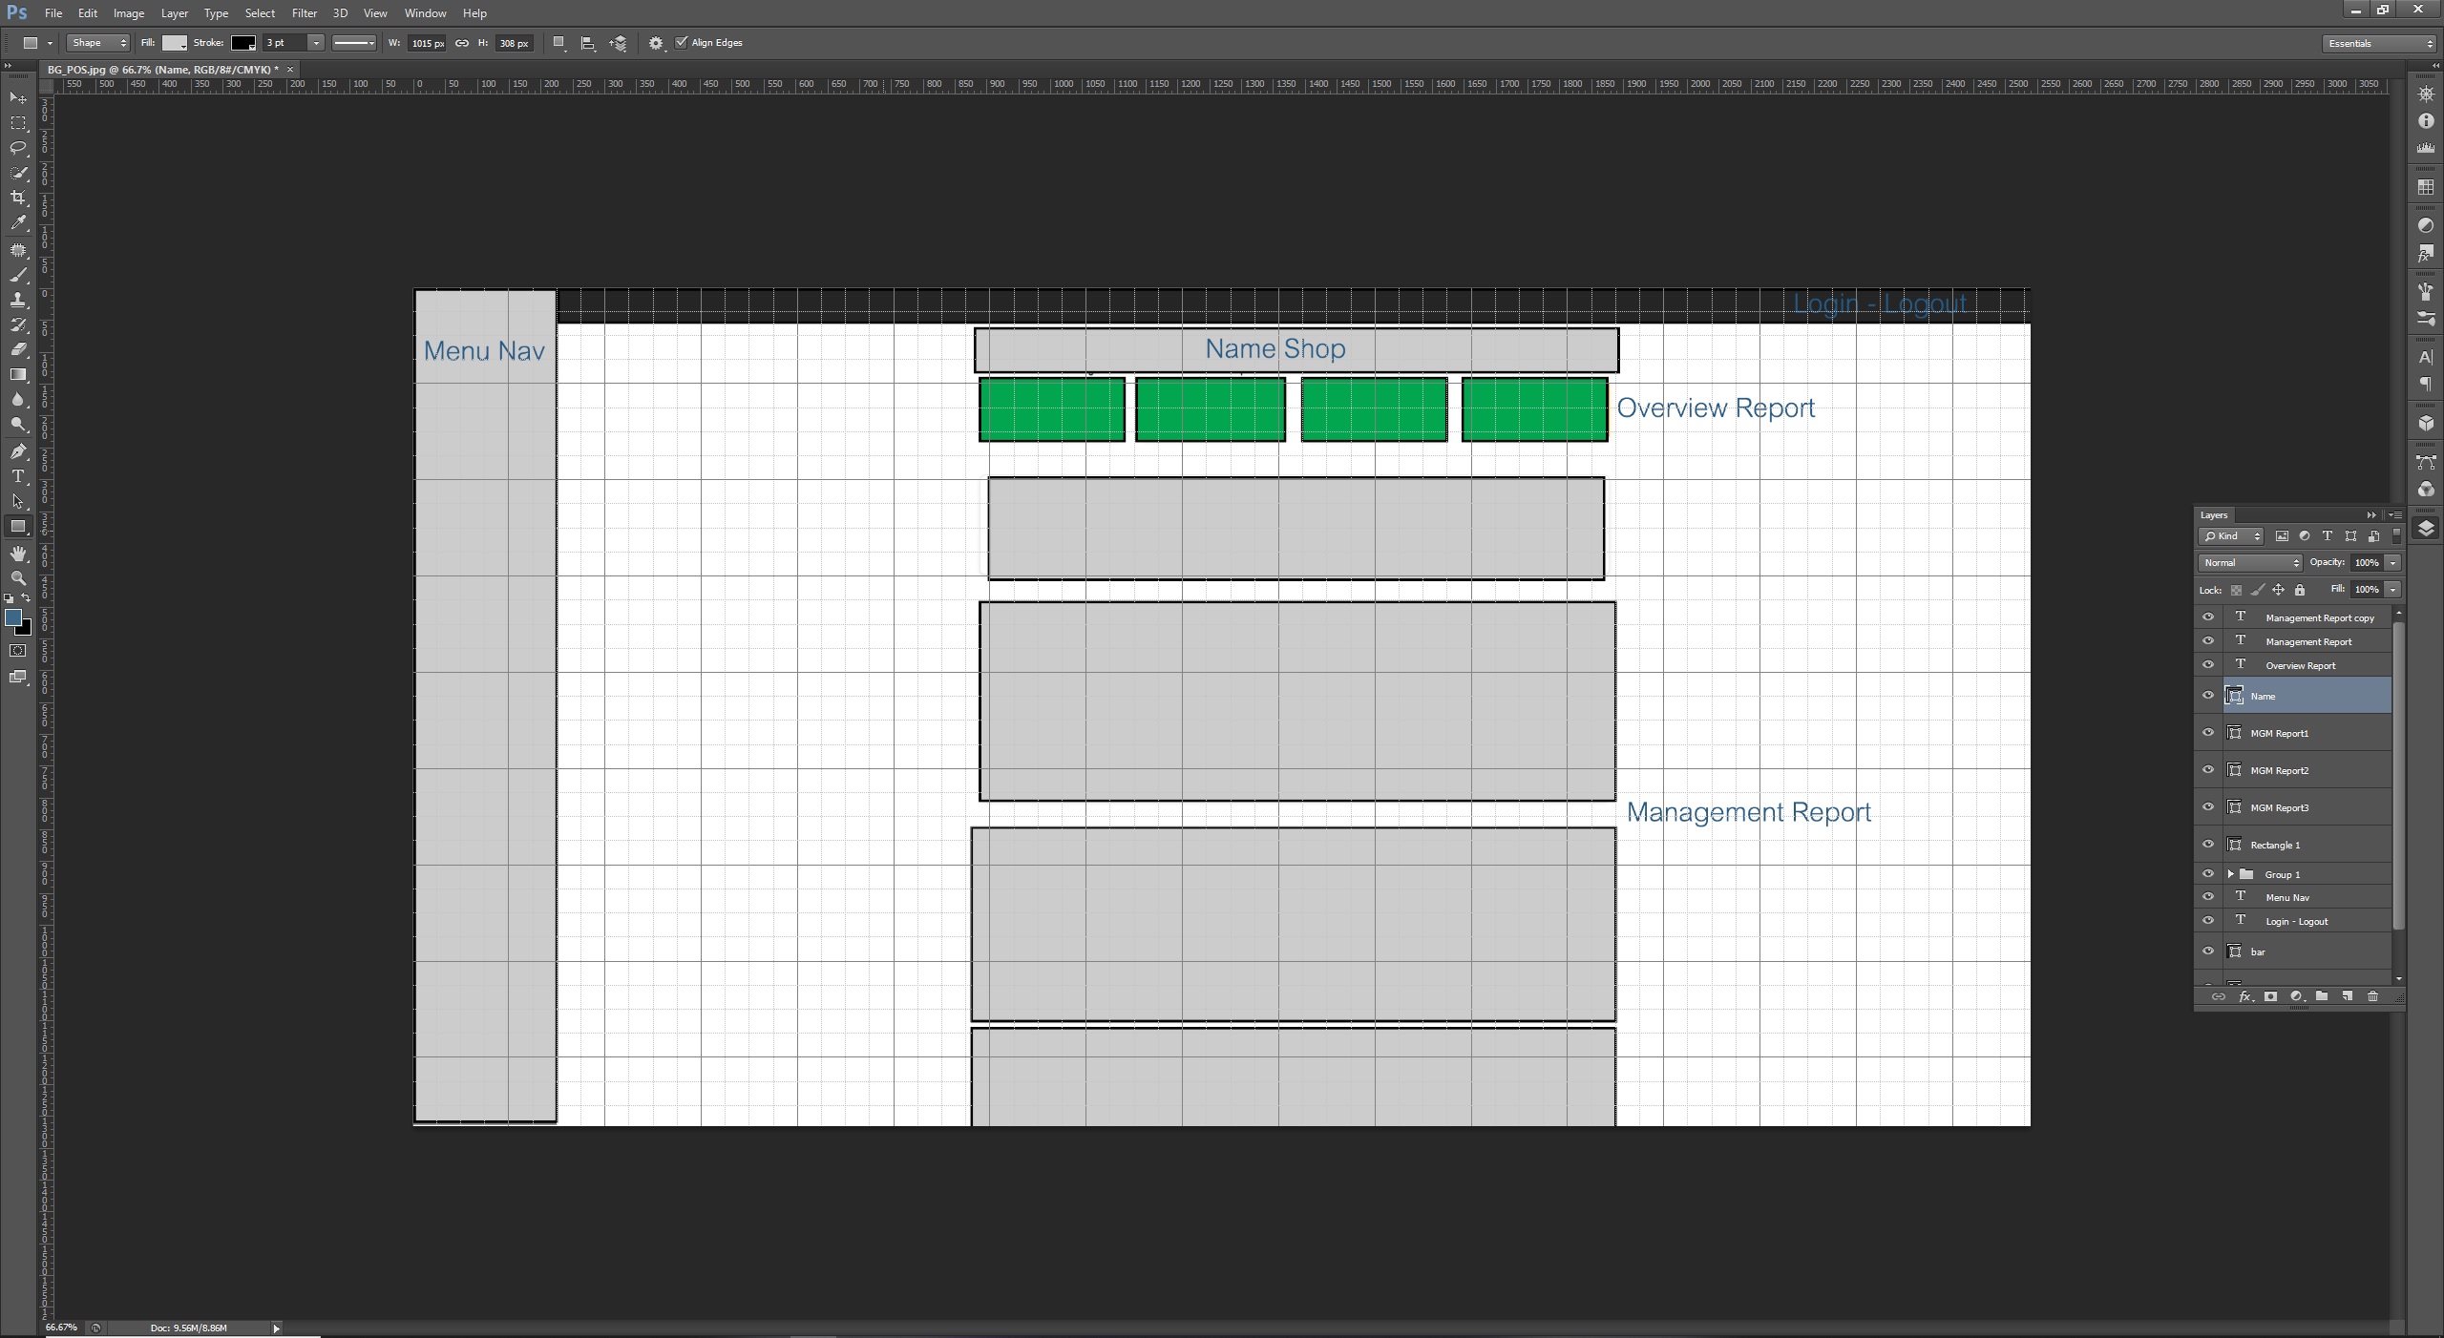The width and height of the screenshot is (2444, 1338).
Task: Select the Eyedropper tool
Action: point(18,222)
